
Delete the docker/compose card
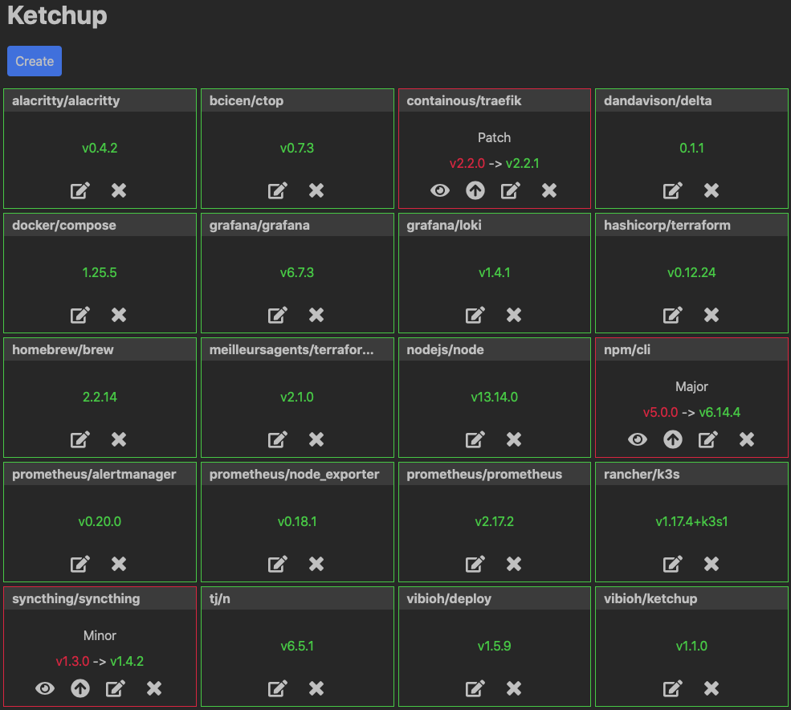[119, 316]
